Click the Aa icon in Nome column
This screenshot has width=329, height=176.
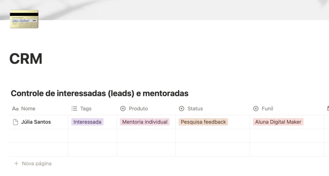tap(15, 109)
